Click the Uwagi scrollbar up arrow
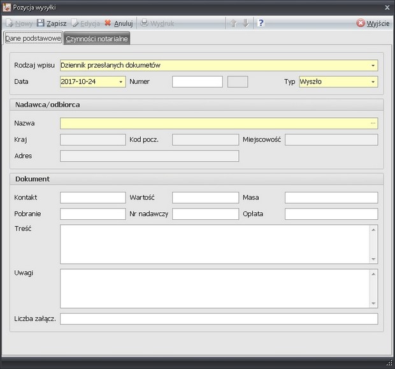Screen dimensions: 395x369 [373, 273]
